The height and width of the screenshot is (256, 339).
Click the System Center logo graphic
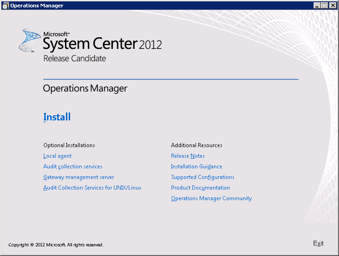pos(30,40)
